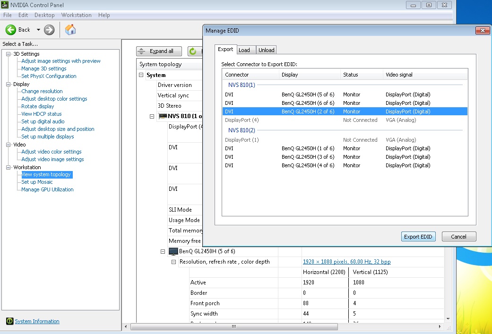Open the Back history dropdown arrow
492x334 pixels.
tap(38, 30)
